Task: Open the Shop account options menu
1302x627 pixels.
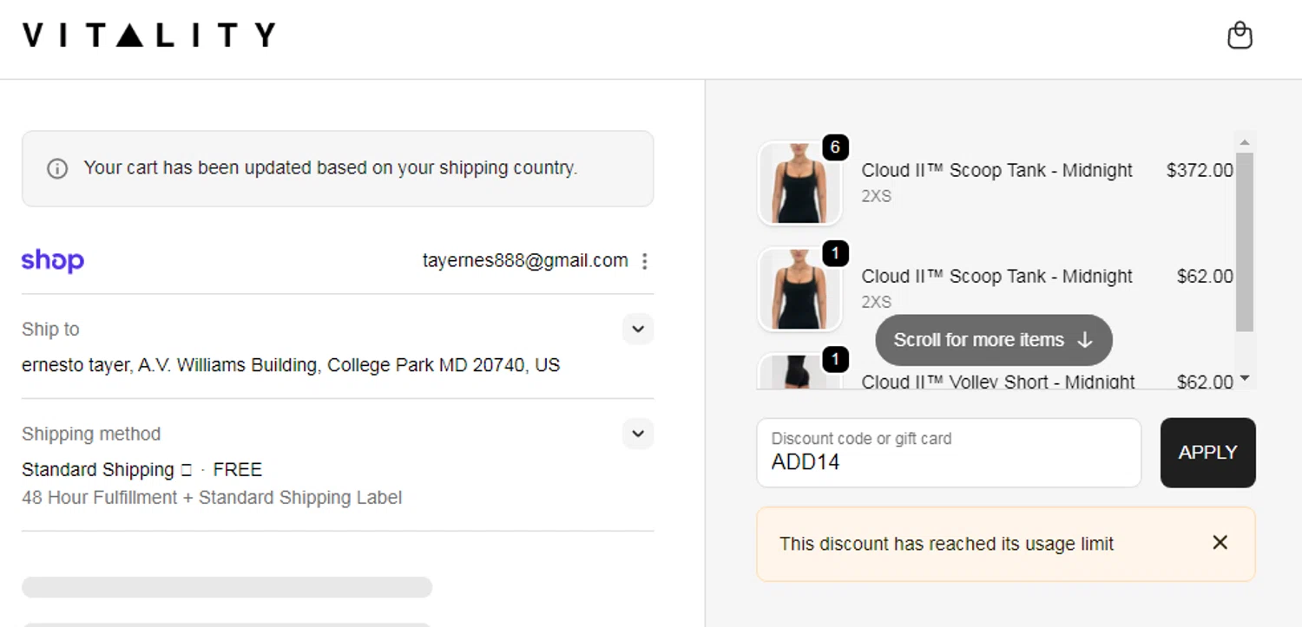Action: tap(644, 261)
